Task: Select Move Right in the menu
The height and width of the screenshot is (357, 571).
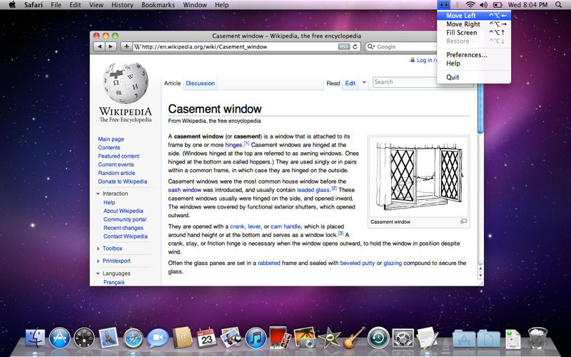Action: pos(474,24)
